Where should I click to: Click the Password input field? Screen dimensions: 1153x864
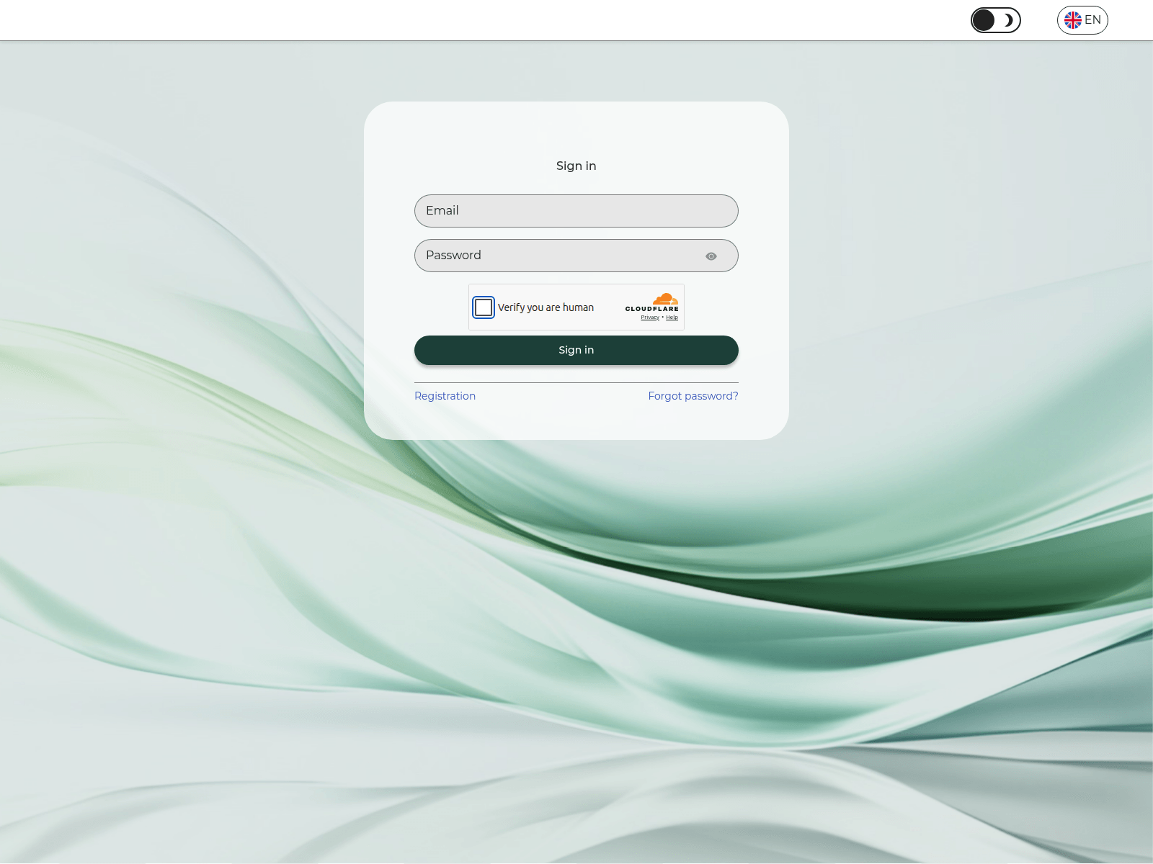click(576, 256)
